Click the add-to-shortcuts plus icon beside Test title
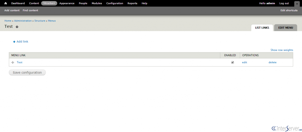This screenshot has width=302, height=132. (17, 27)
